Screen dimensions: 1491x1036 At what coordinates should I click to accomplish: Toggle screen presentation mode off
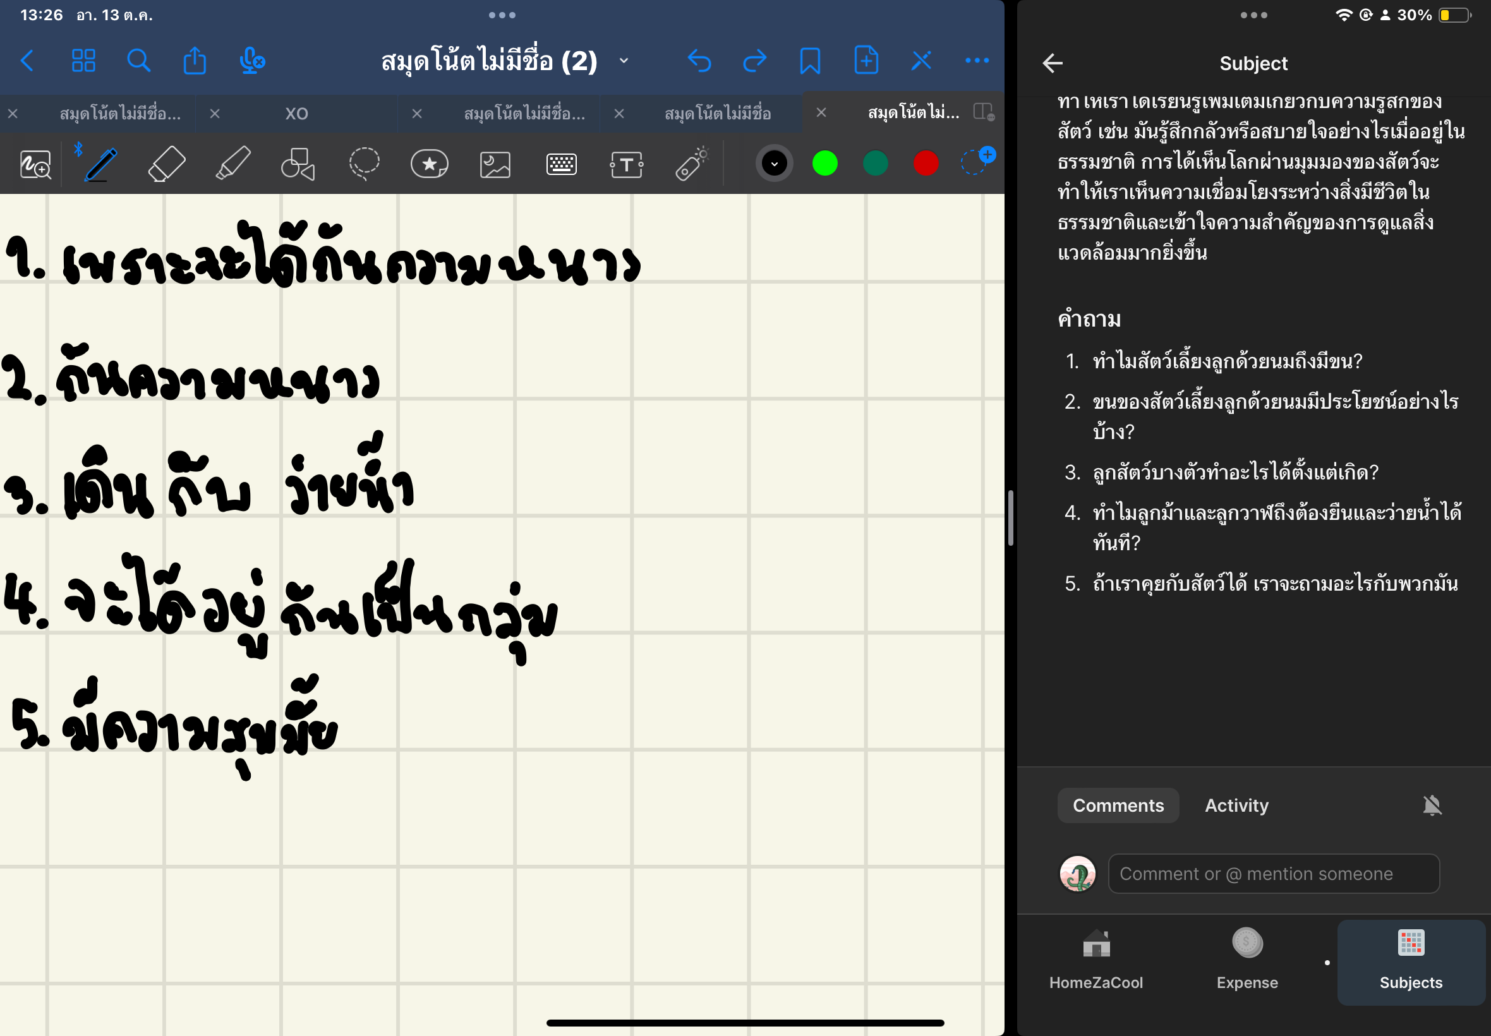coord(922,61)
